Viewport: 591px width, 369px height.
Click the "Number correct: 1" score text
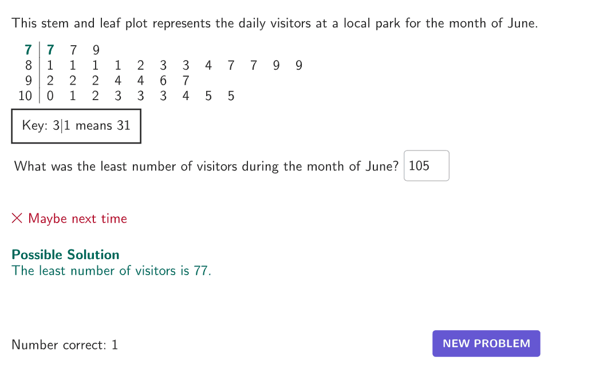tap(65, 345)
